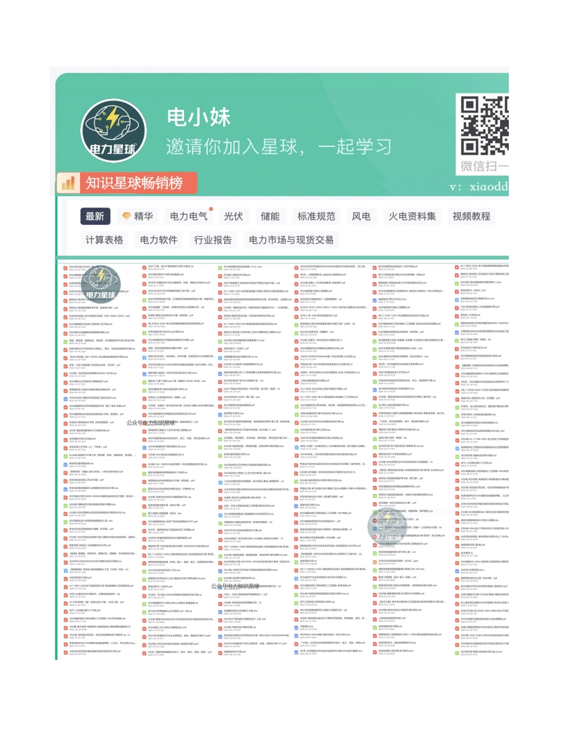The height and width of the screenshot is (736, 568).
Task: Switch to the 最新 tab
Action: pyautogui.click(x=94, y=217)
